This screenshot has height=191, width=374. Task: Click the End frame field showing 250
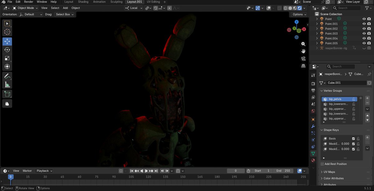[x=283, y=171]
